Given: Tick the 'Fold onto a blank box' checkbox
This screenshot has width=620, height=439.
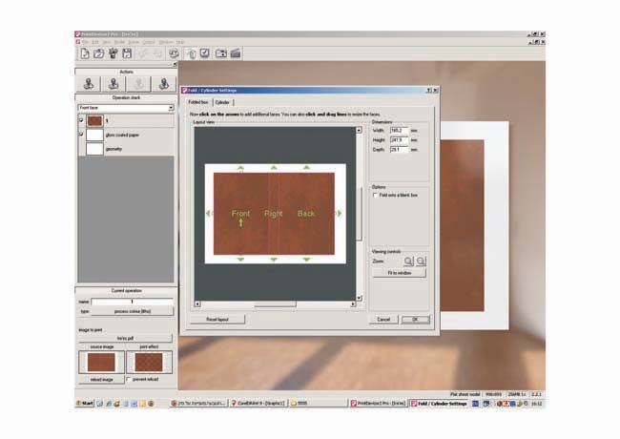Looking at the screenshot, I should (375, 195).
